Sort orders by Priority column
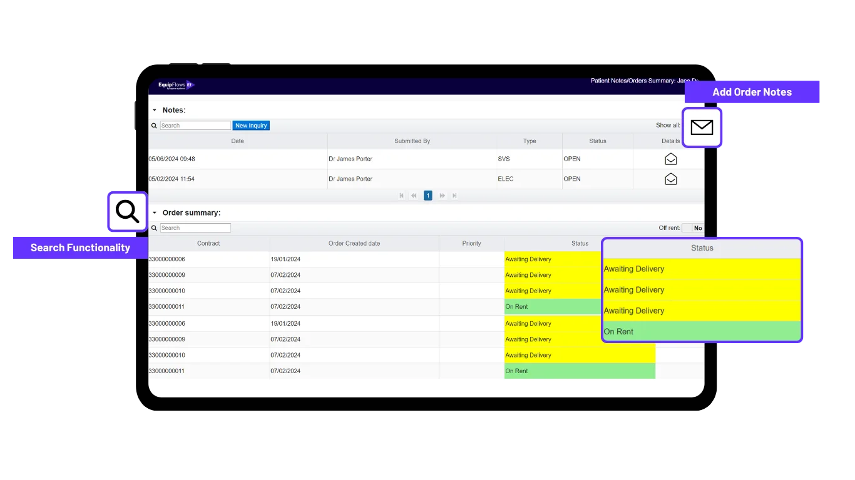 tap(471, 243)
